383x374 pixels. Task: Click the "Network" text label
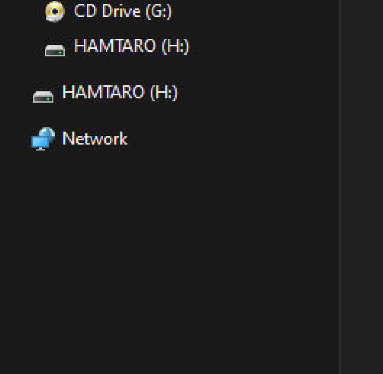pos(94,138)
